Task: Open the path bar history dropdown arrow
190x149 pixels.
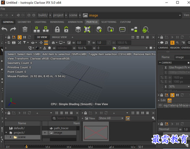Action: point(180,15)
